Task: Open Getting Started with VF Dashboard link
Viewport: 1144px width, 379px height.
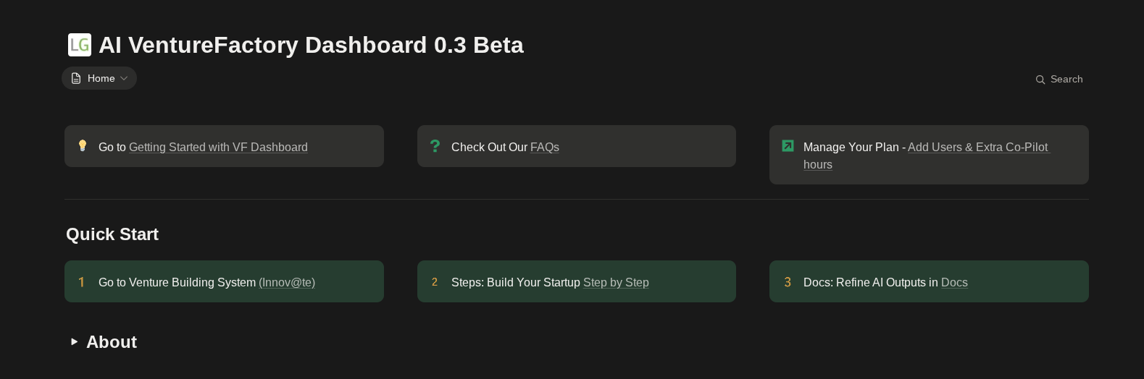Action: coord(218,148)
